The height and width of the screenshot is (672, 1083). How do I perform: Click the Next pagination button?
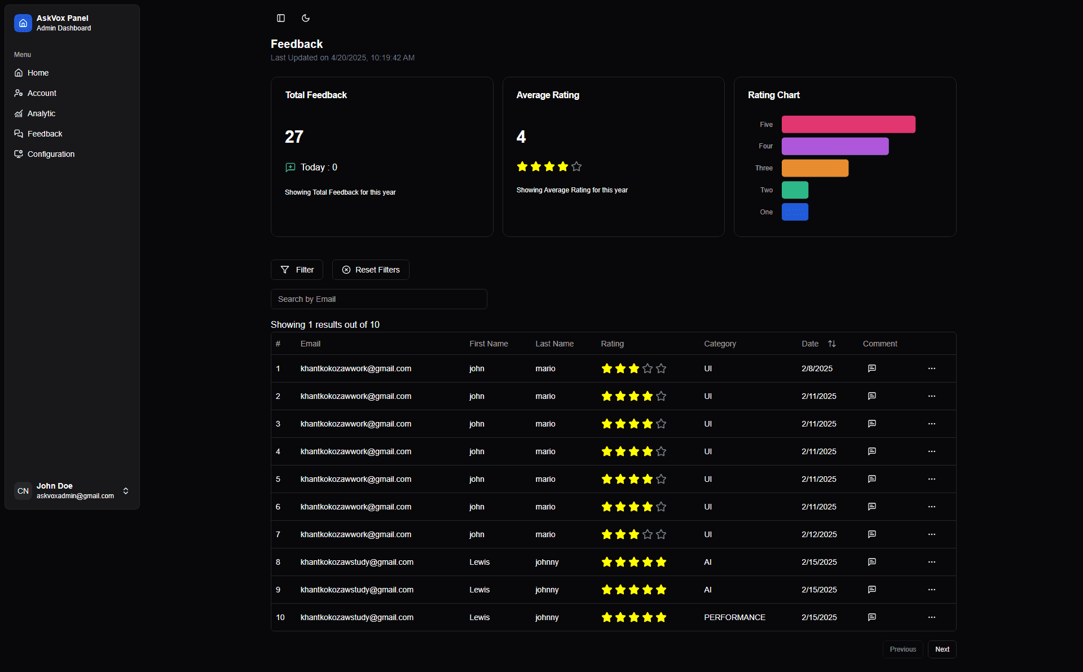(941, 649)
